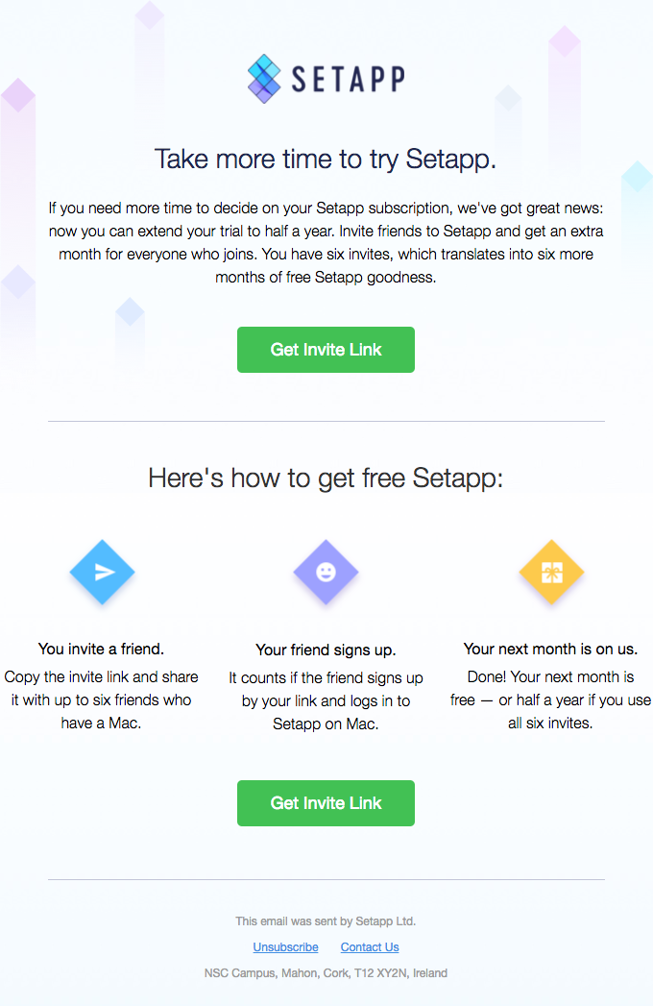The image size is (653, 1006).
Task: Click 'Your next month is on us.' title
Action: click(x=550, y=649)
